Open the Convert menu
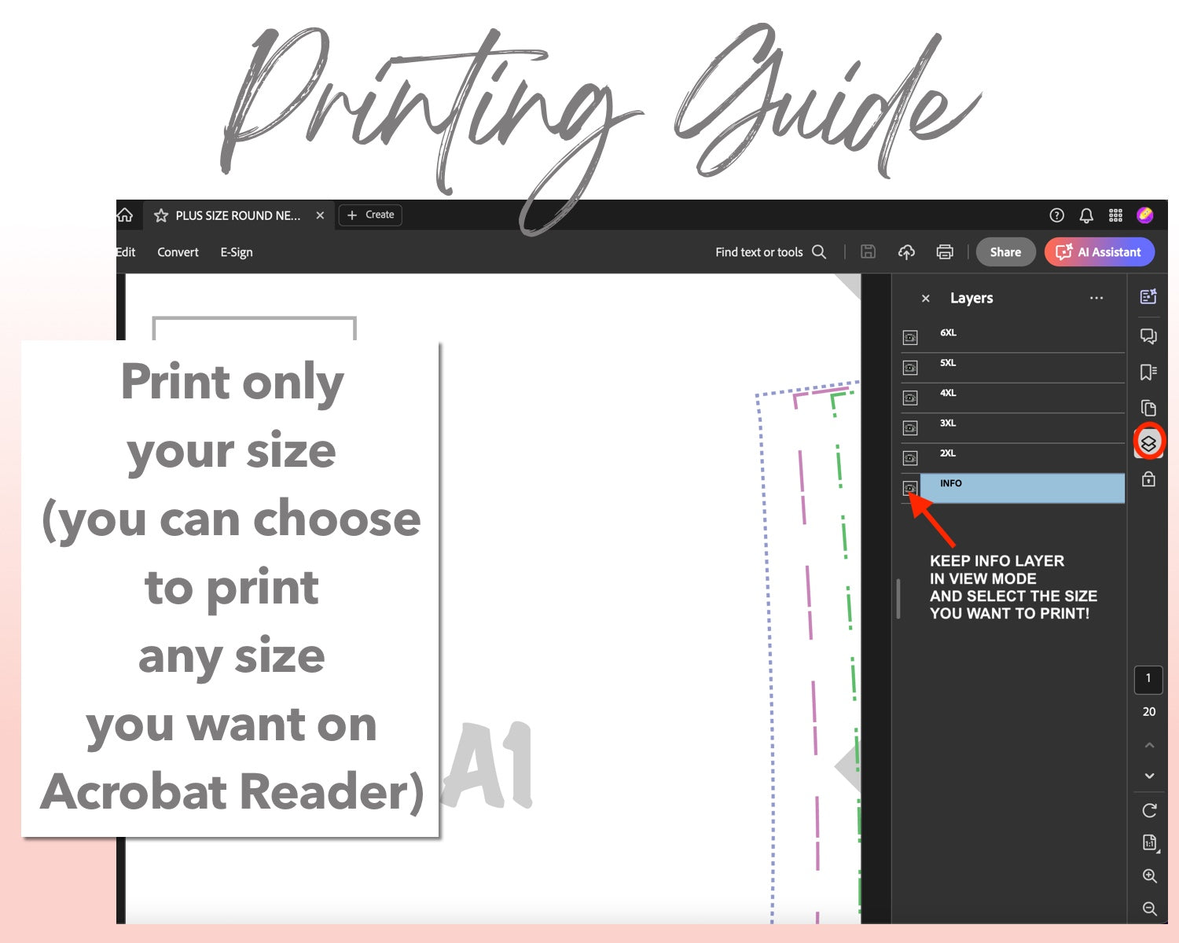Screen dimensions: 1179x943 pyautogui.click(x=178, y=252)
